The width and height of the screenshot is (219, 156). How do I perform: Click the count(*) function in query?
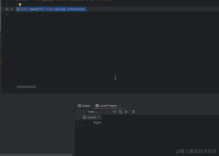pos(36,9)
